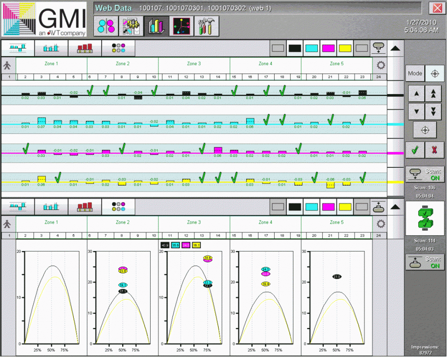Click yellow 16.1 label in Zone 3 chart
The image size is (447, 357).
click(x=196, y=245)
